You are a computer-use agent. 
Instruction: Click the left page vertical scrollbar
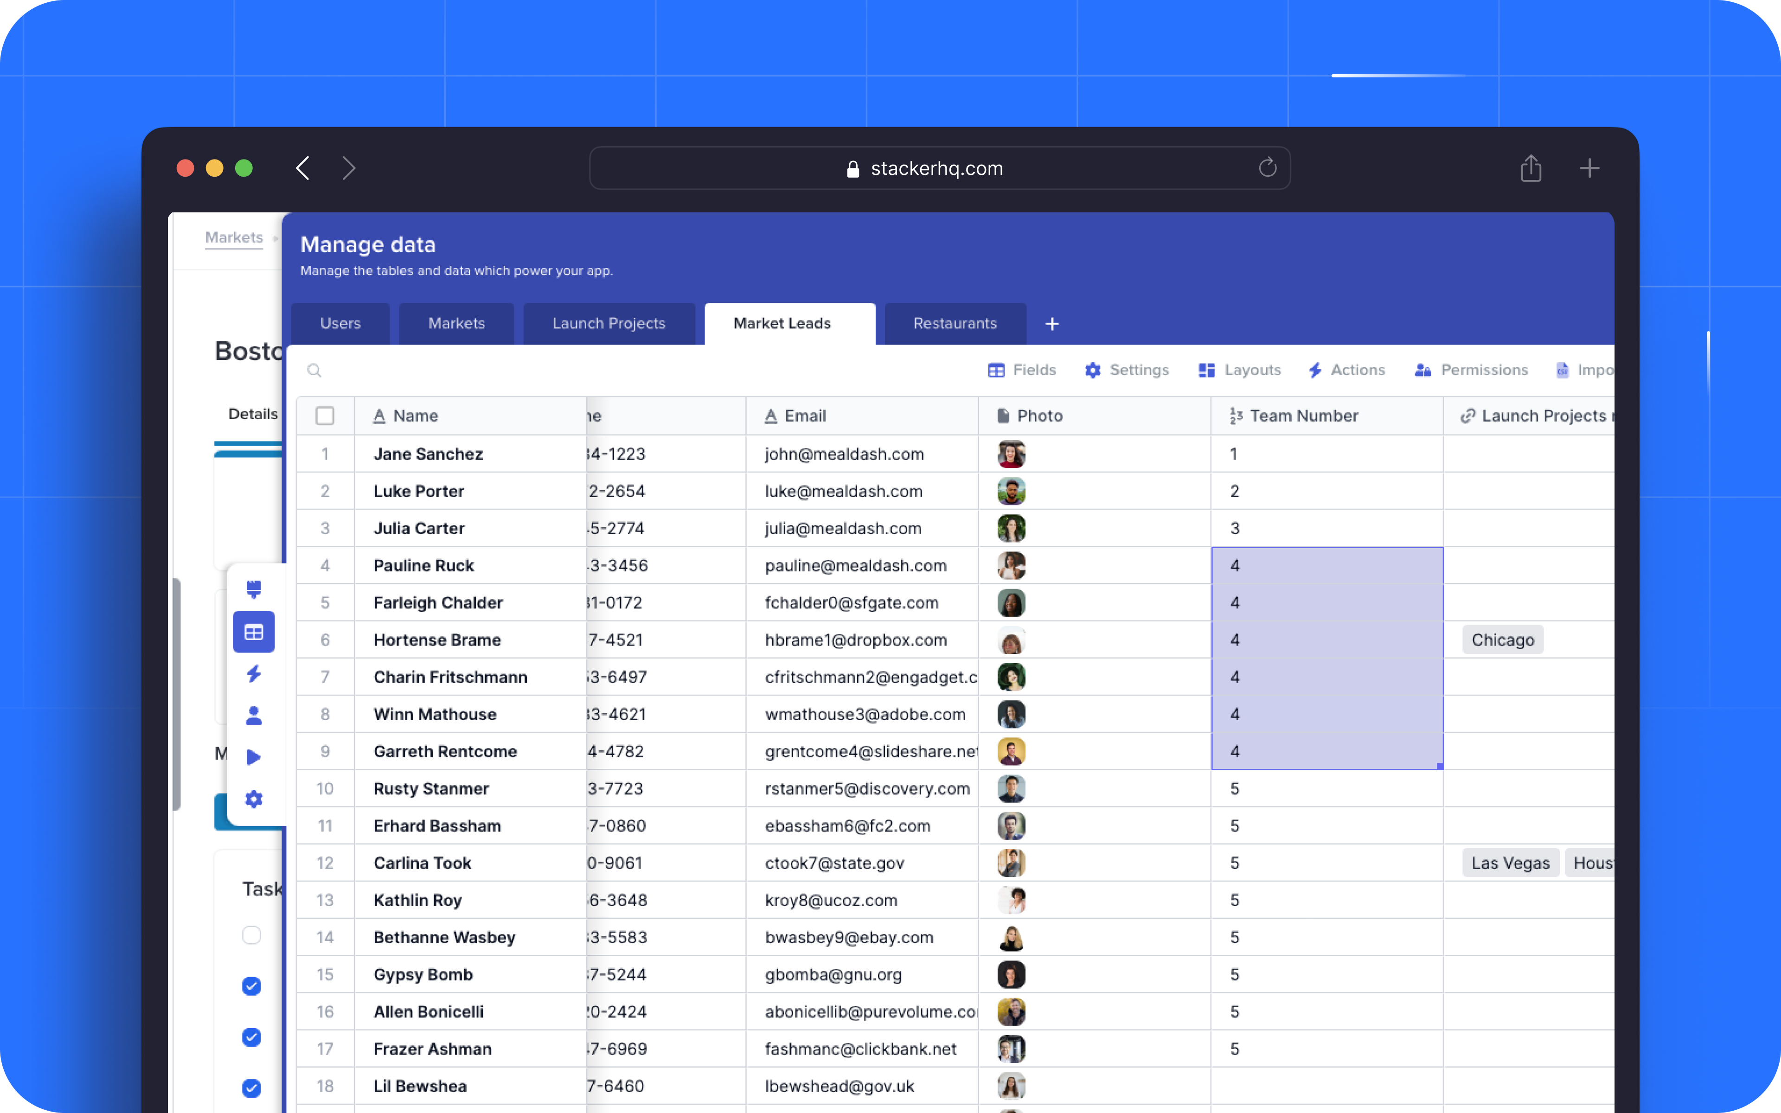point(177,694)
